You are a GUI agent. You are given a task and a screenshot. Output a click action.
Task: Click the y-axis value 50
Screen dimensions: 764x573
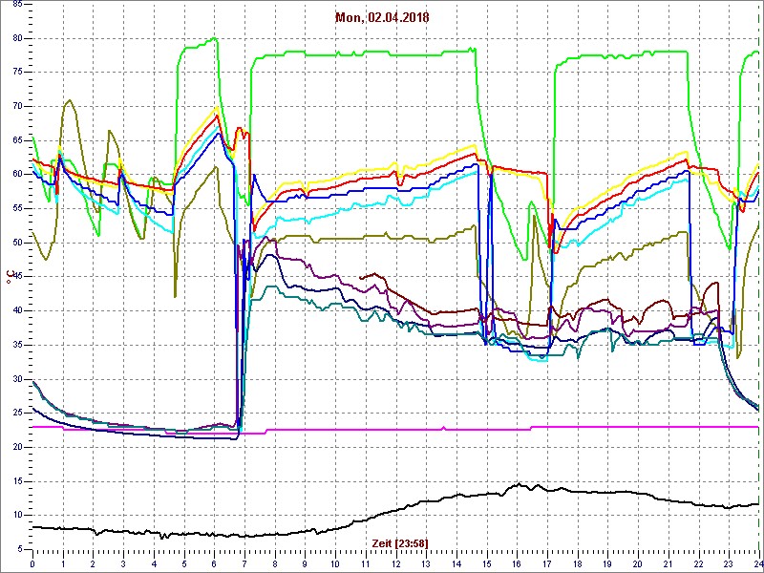tap(16, 243)
